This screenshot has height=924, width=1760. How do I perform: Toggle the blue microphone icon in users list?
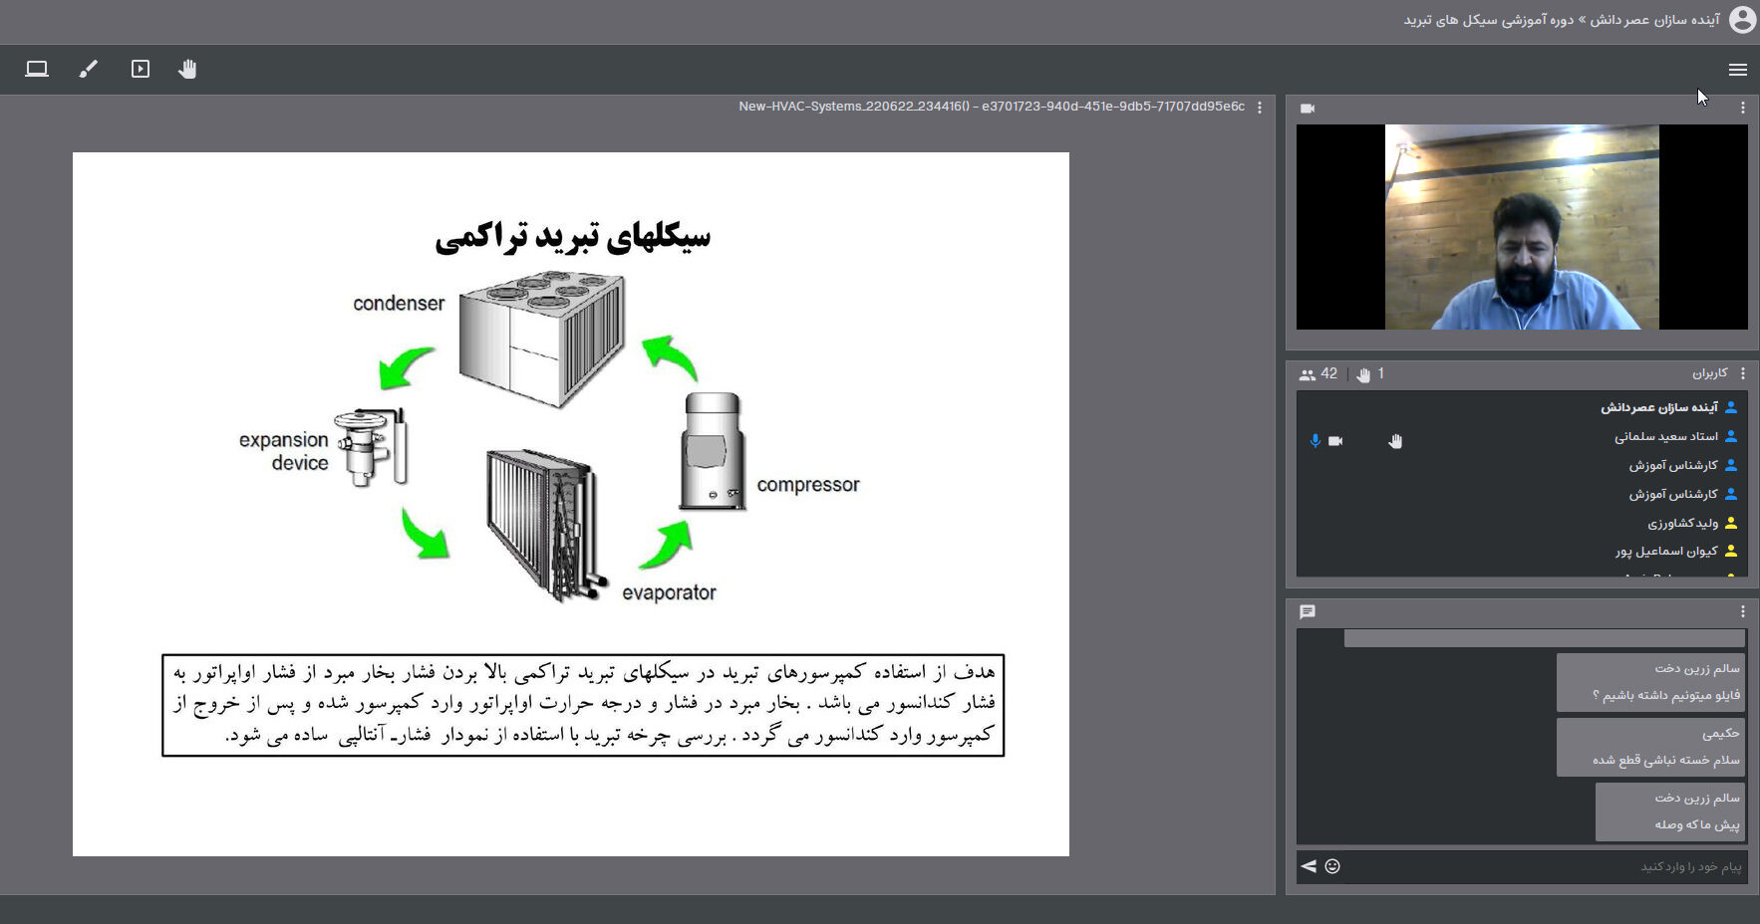(1316, 441)
